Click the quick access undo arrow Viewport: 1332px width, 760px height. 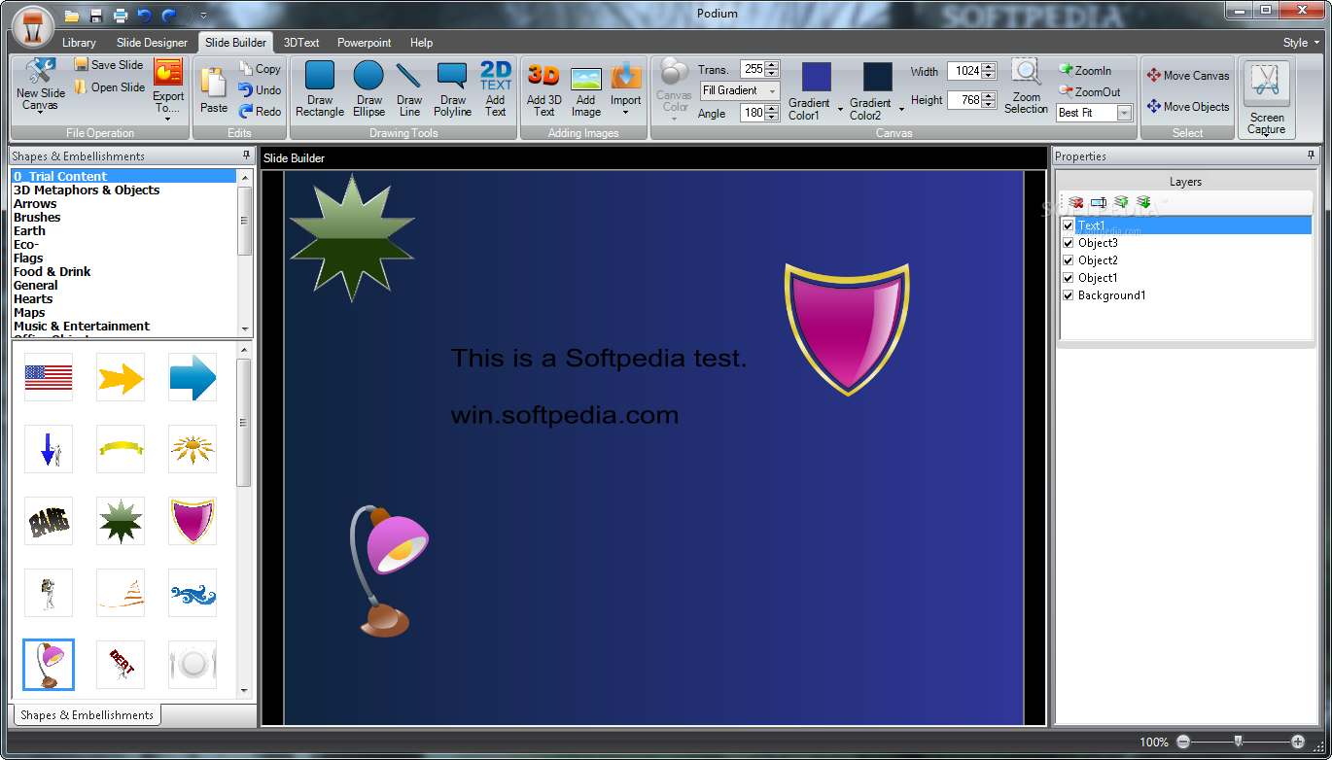[145, 16]
